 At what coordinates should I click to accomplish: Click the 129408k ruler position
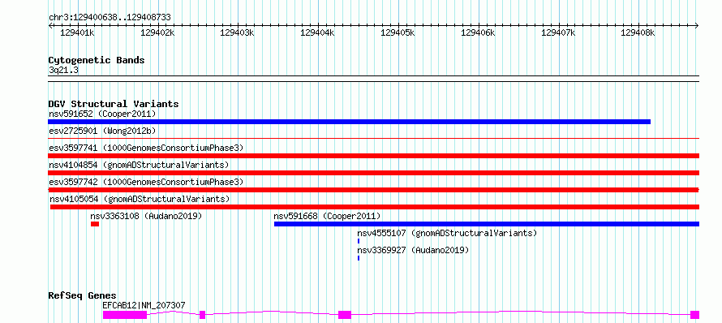(638, 32)
